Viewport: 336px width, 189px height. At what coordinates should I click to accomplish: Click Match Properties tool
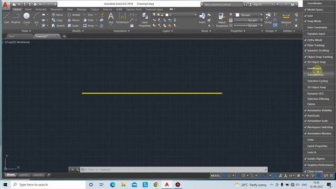[222, 20]
